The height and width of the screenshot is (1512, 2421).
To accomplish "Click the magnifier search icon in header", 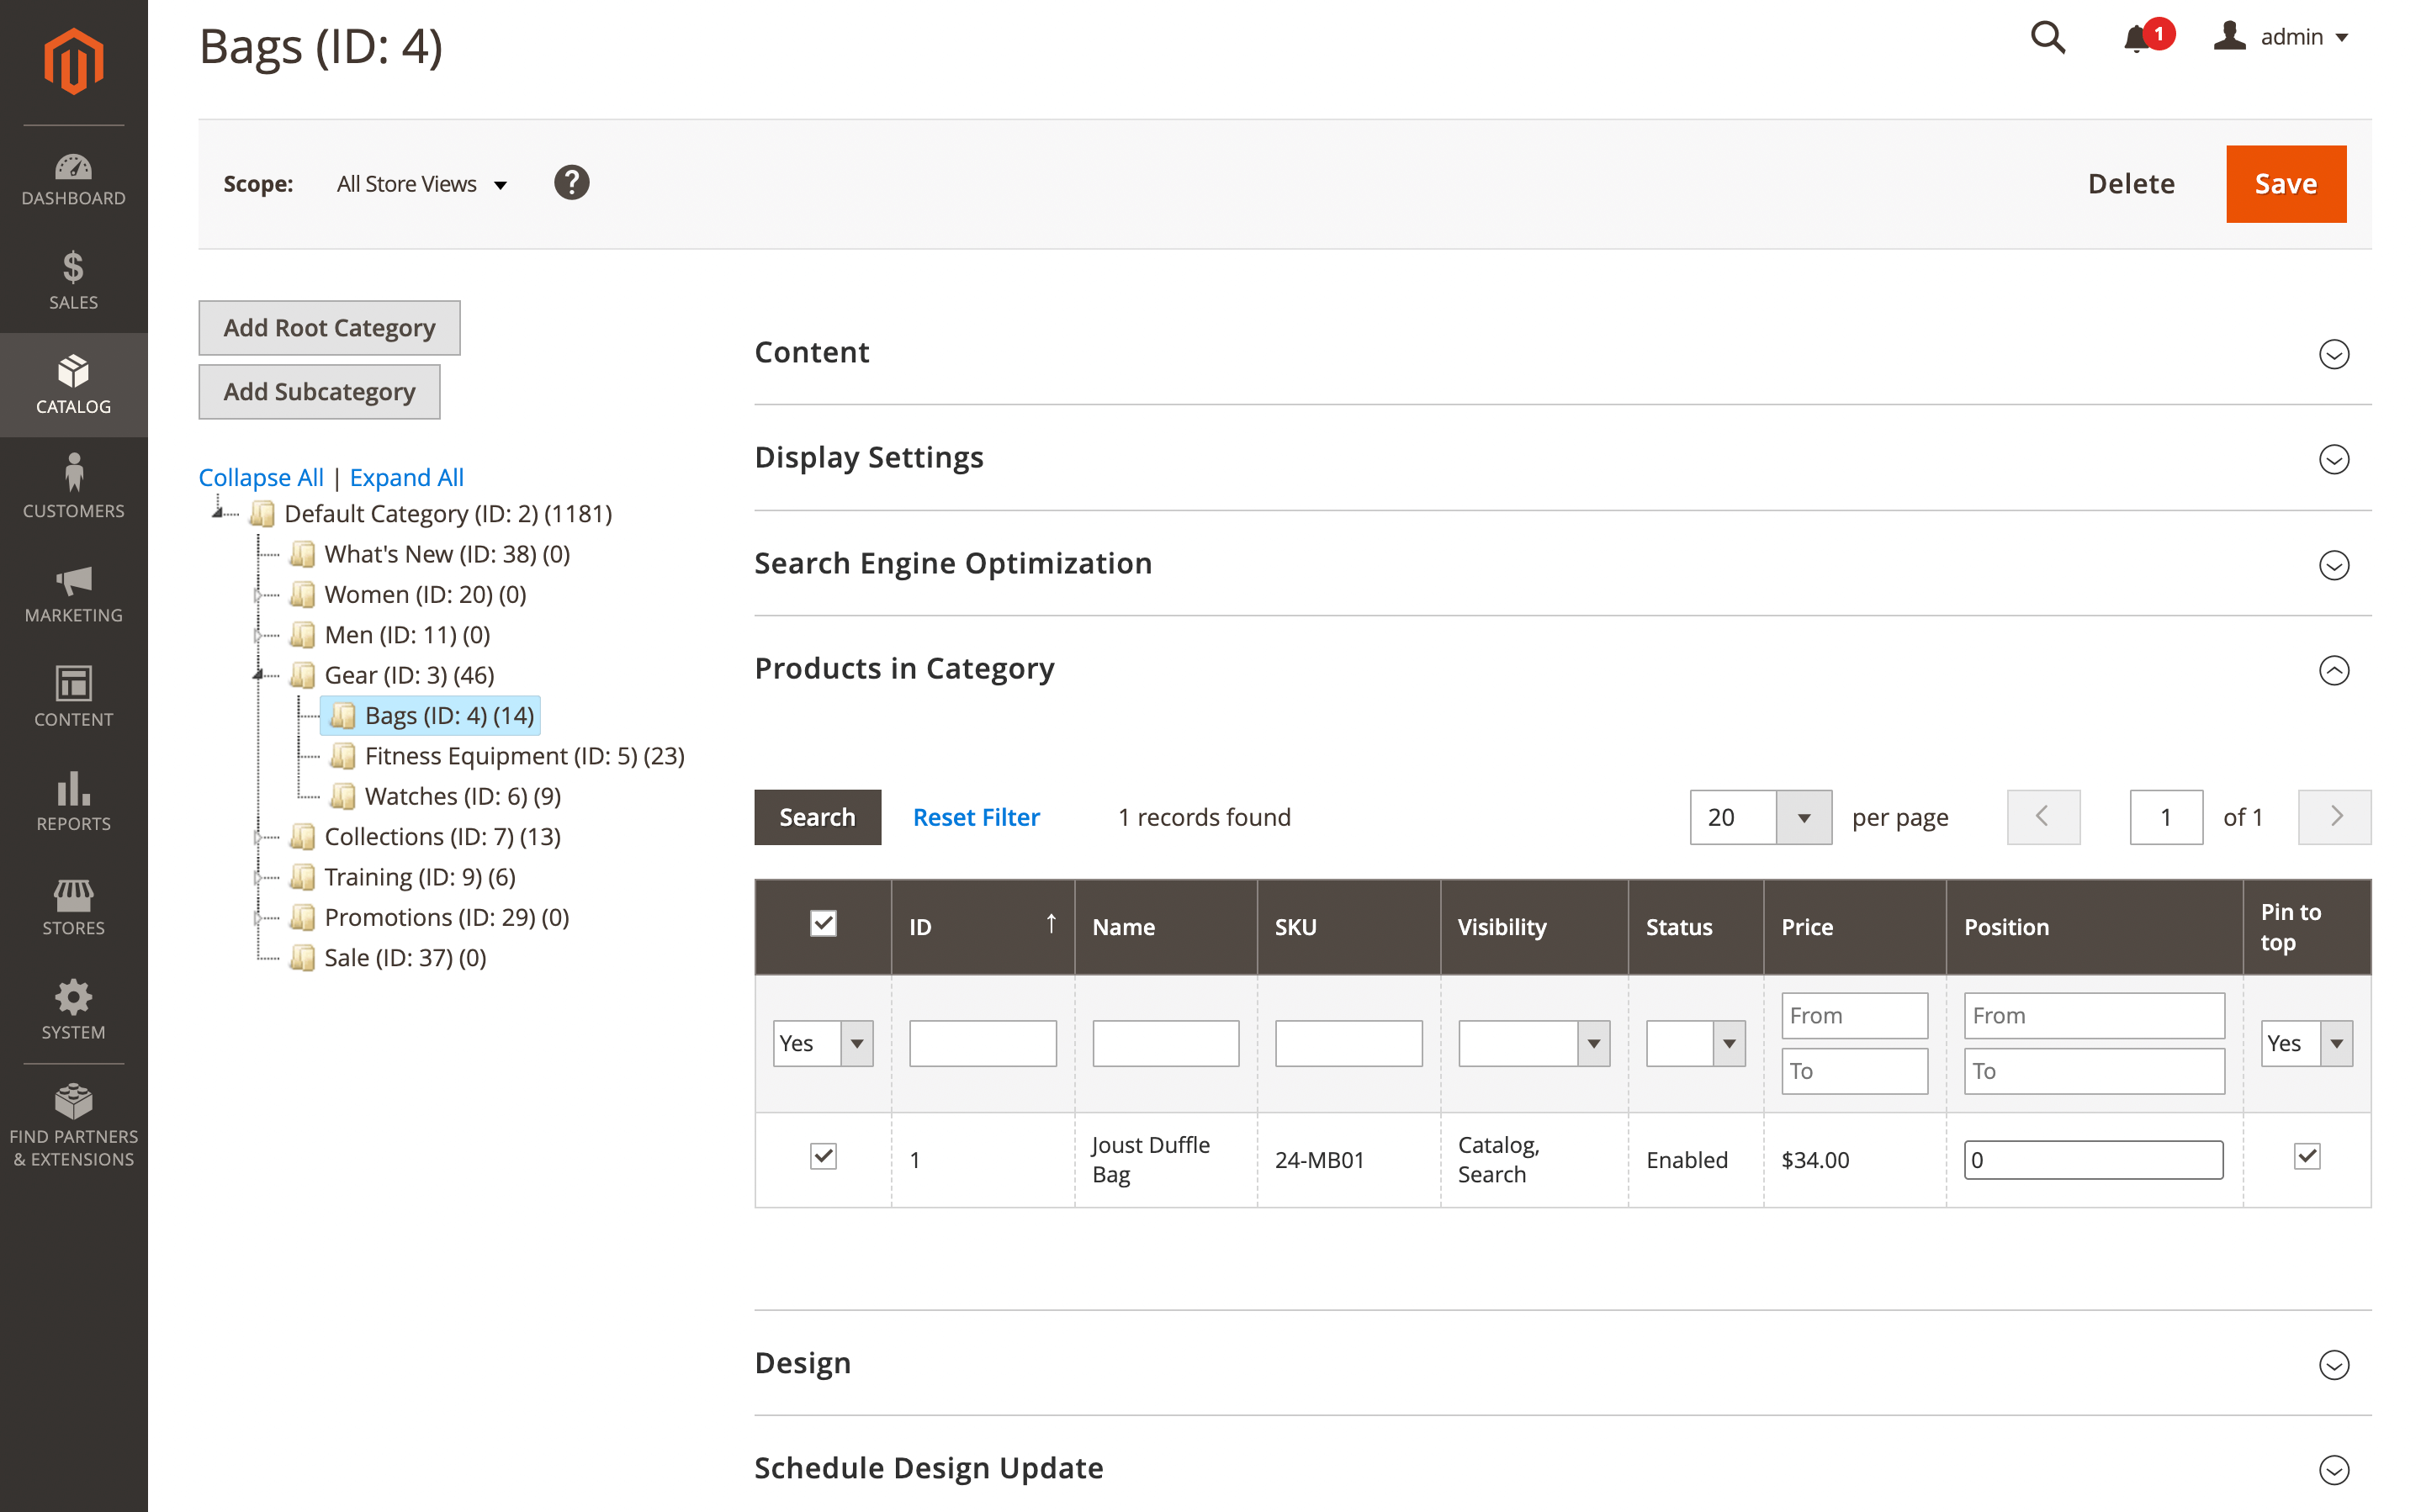I will tap(2047, 38).
